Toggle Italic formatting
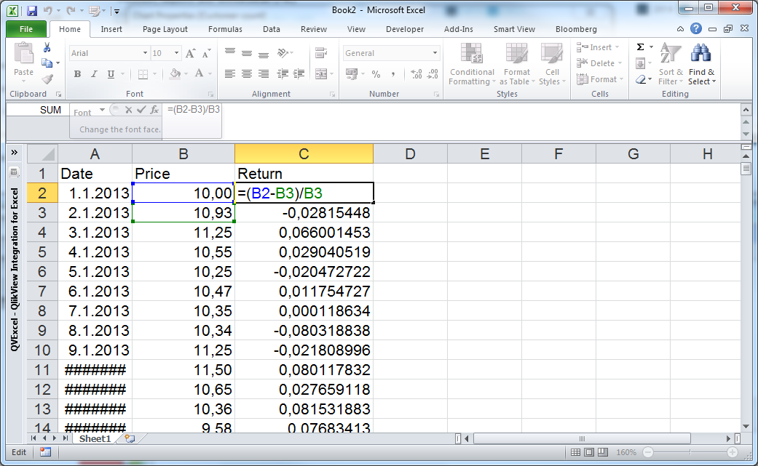This screenshot has width=758, height=466. (x=94, y=74)
